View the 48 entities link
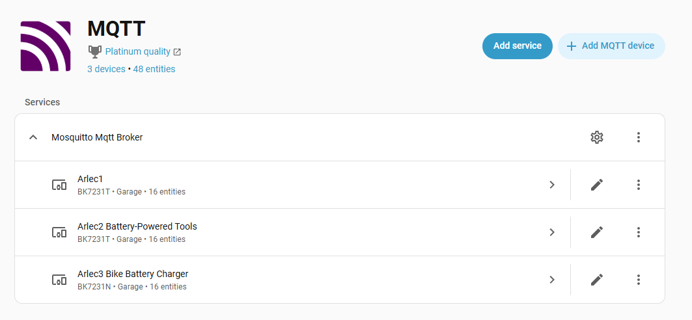Screen dimensions: 692x320 pyautogui.click(x=154, y=69)
